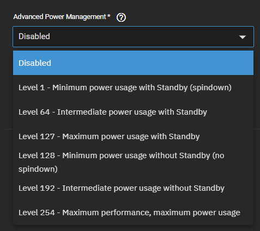The height and width of the screenshot is (231, 260).
Task: Pick Level 254 maximum performance option
Action: [133, 213]
